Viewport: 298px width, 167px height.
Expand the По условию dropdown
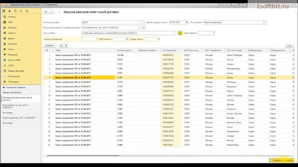tap(265, 22)
